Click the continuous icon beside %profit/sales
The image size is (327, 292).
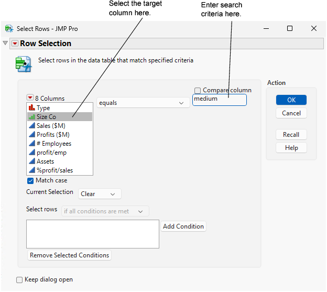tap(31, 170)
